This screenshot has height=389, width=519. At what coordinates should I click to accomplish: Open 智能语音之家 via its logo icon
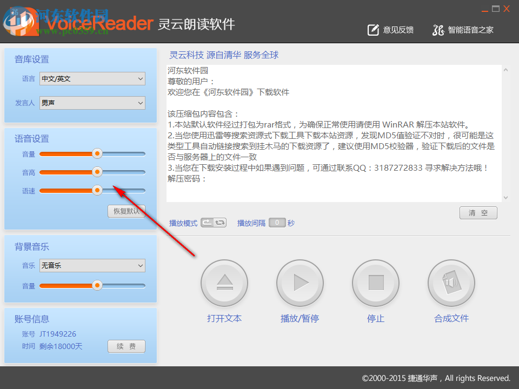click(x=438, y=30)
